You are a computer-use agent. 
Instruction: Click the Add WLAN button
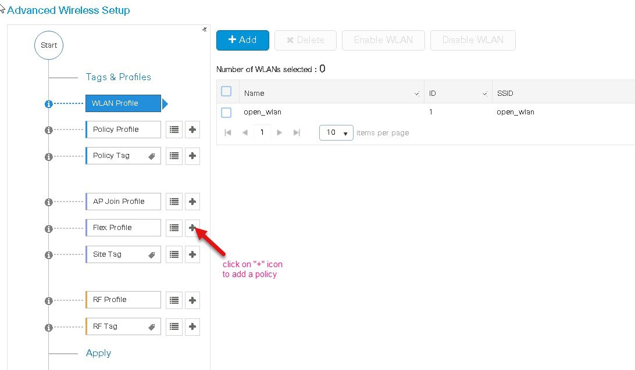coord(242,40)
